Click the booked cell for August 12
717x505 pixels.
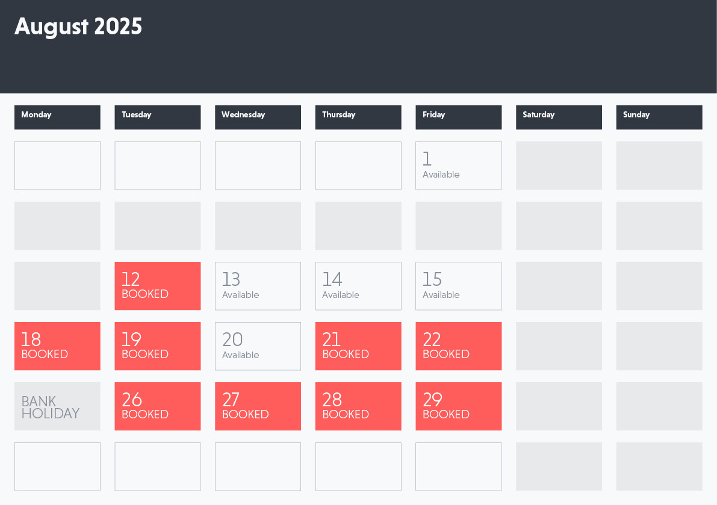[157, 286]
